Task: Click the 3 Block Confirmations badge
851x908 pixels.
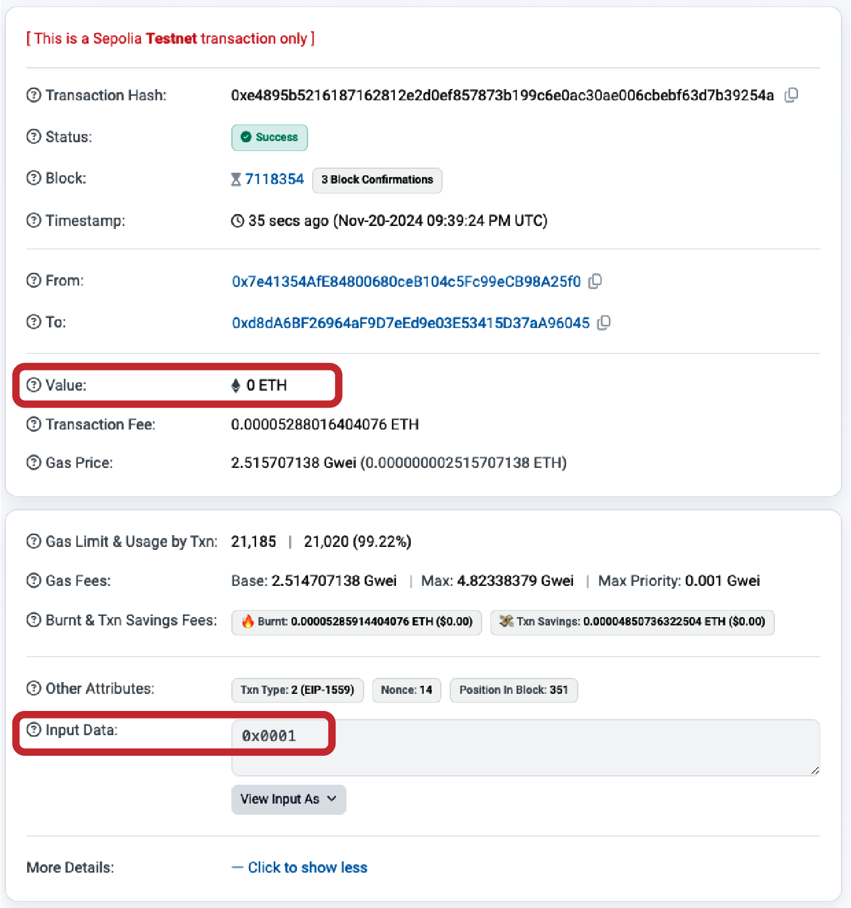Action: point(377,180)
